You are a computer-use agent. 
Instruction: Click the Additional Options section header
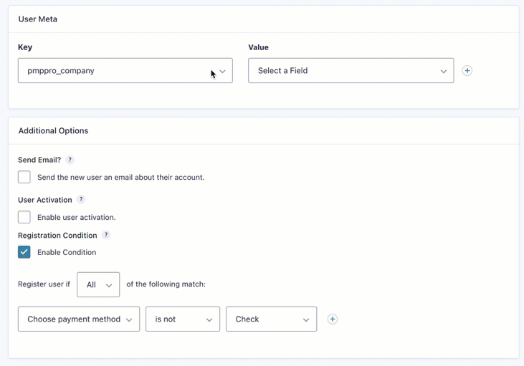pos(54,130)
